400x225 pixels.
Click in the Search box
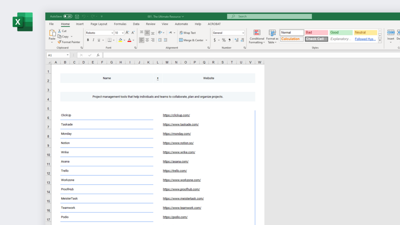pos(269,16)
